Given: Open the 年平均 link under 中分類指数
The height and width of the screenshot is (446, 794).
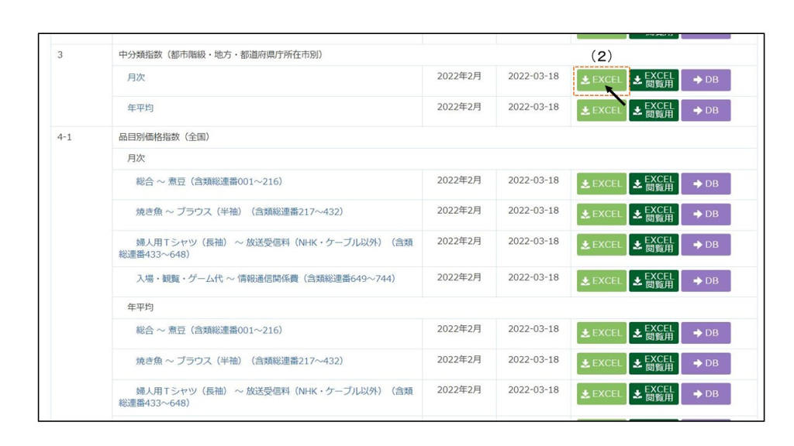Looking at the screenshot, I should [x=140, y=108].
